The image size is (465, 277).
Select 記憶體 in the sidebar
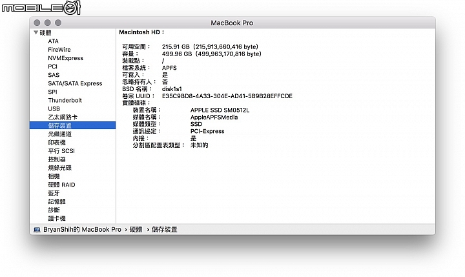57,201
